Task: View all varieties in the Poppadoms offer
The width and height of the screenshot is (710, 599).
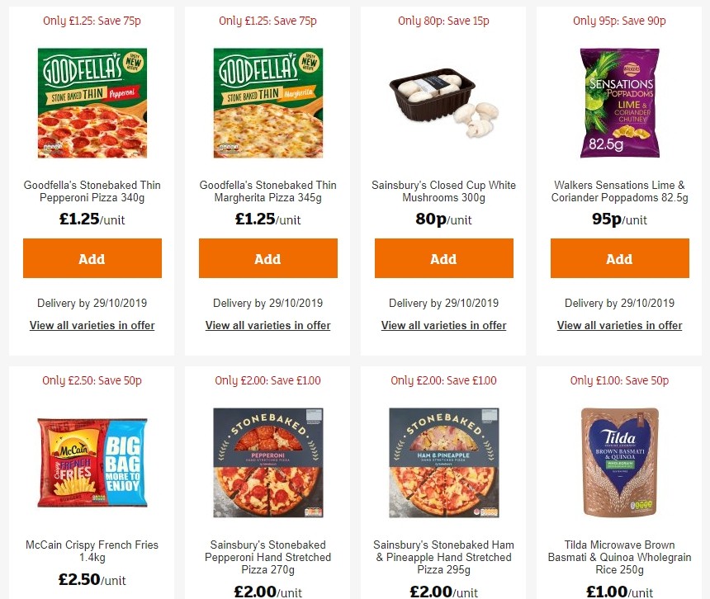Action: [619, 325]
